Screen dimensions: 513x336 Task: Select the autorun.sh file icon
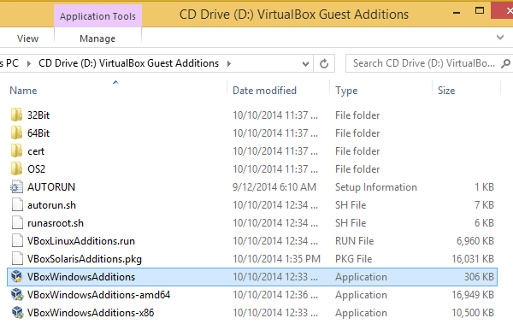tap(17, 205)
